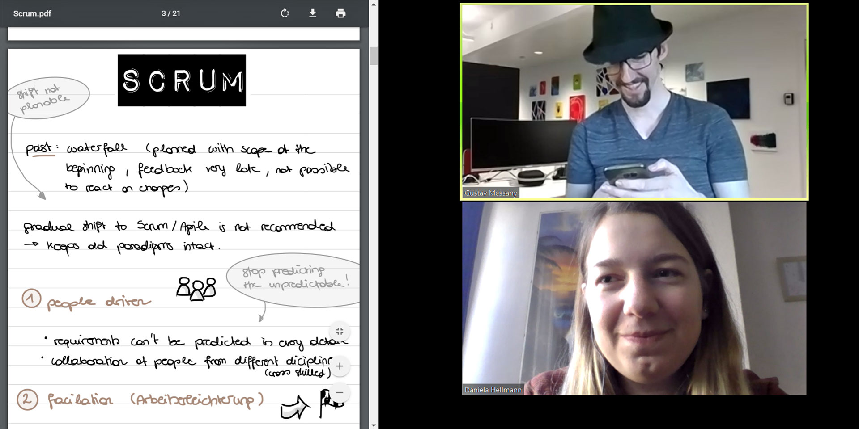Select Gustav Messany's video tile
859x429 pixels.
[x=634, y=101]
